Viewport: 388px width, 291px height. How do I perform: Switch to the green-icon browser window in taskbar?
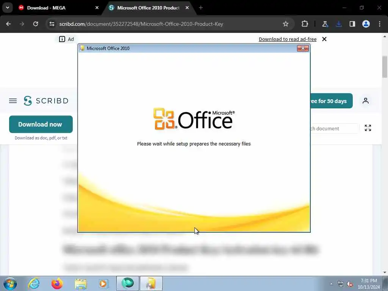(x=128, y=283)
